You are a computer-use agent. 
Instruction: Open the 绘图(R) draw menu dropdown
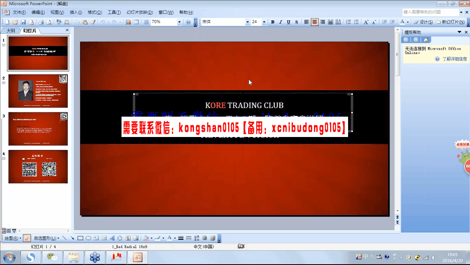pos(13,238)
